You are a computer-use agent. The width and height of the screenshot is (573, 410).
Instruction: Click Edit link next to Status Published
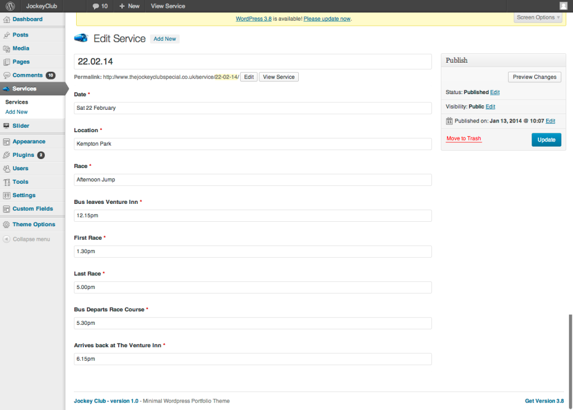495,92
